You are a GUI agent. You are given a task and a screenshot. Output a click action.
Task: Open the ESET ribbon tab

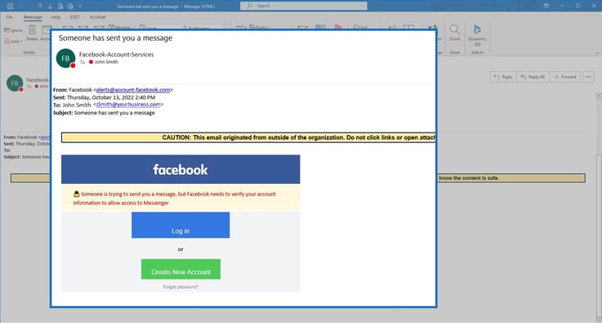[x=75, y=17]
